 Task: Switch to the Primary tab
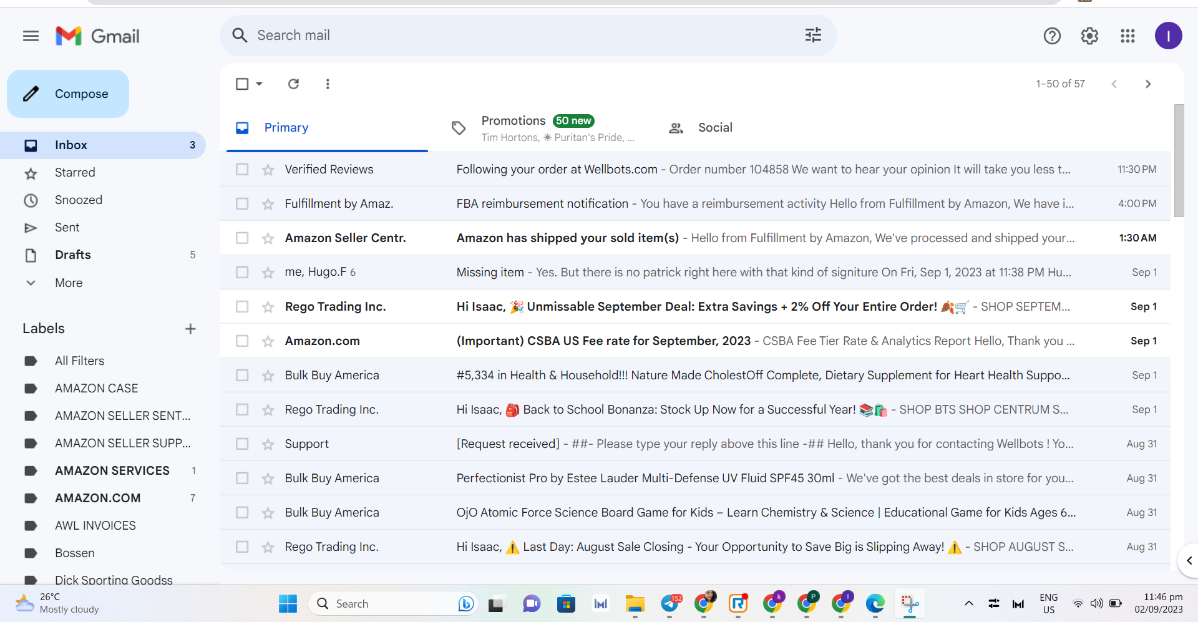pyautogui.click(x=327, y=128)
